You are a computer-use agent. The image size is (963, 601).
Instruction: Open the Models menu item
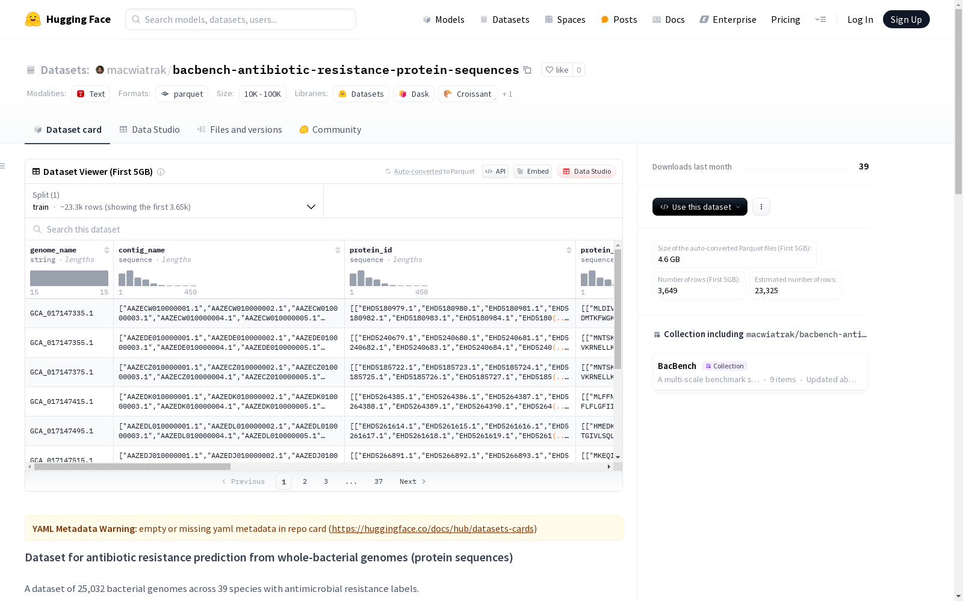(x=444, y=19)
